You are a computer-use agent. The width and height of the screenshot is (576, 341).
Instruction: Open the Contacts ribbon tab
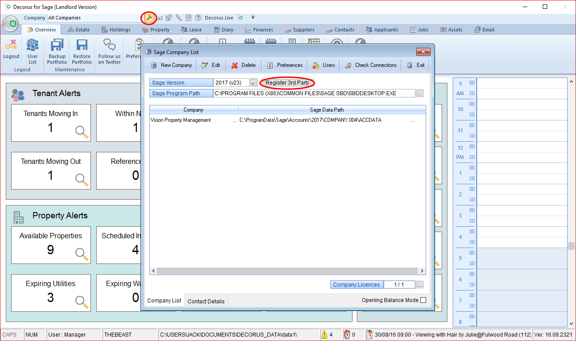tap(340, 30)
